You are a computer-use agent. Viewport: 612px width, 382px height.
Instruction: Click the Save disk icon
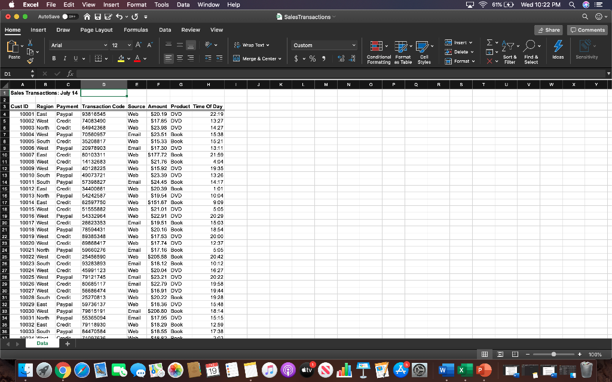click(x=97, y=17)
